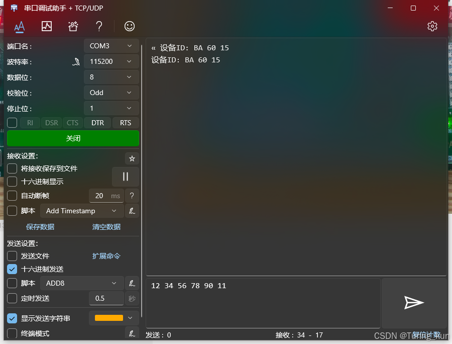Image resolution: width=452 pixels, height=344 pixels.
Task: Click the seconds unit button
Action: coord(132,298)
